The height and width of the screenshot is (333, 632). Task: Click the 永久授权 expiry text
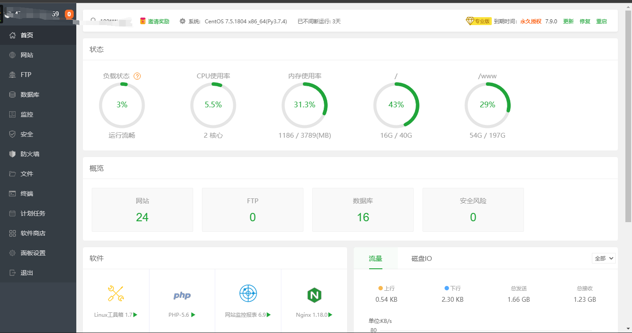coord(531,21)
